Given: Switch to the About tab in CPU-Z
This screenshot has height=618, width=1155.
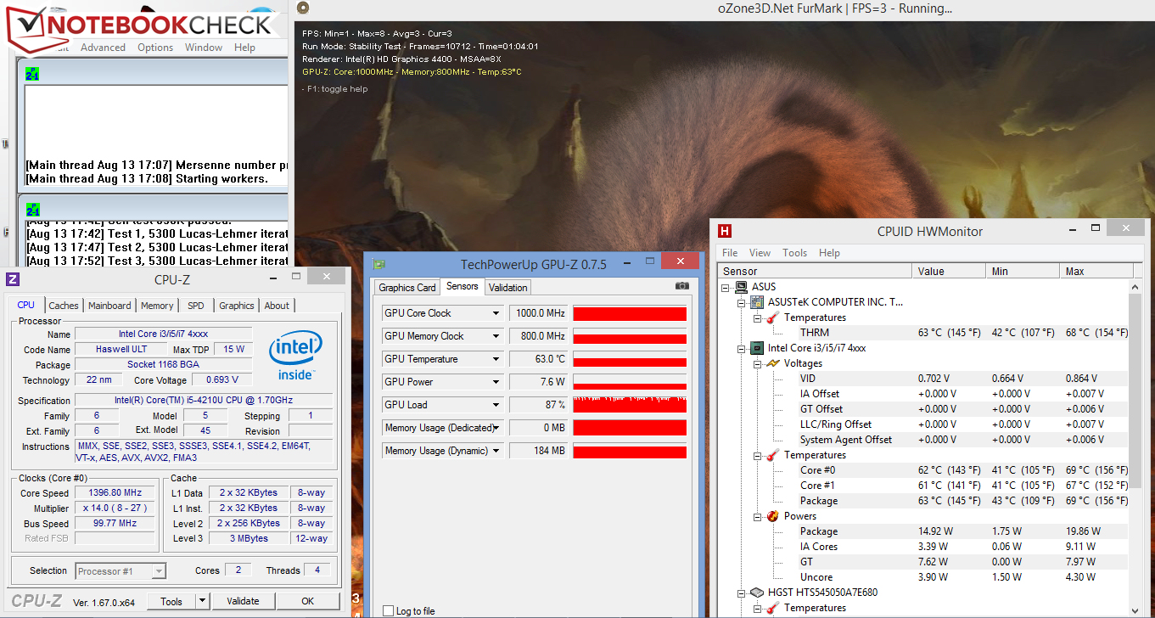Looking at the screenshot, I should (277, 306).
